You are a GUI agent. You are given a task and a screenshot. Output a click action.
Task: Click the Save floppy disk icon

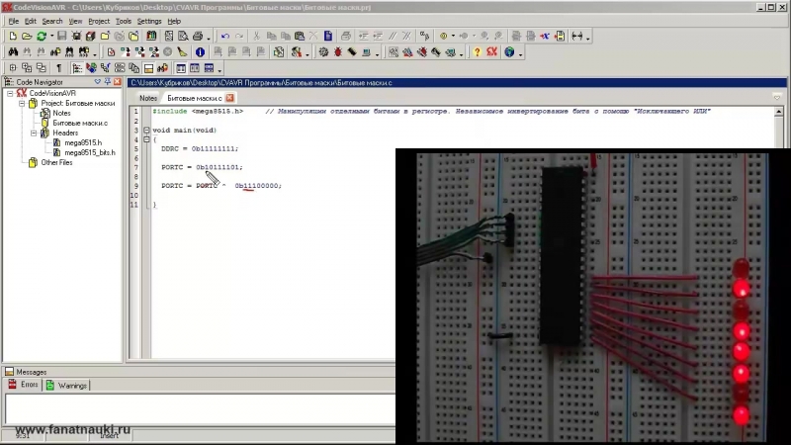[61, 37]
